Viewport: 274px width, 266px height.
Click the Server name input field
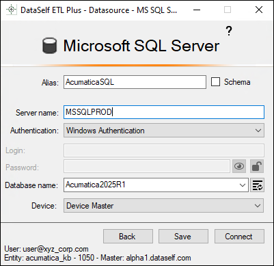(164, 112)
